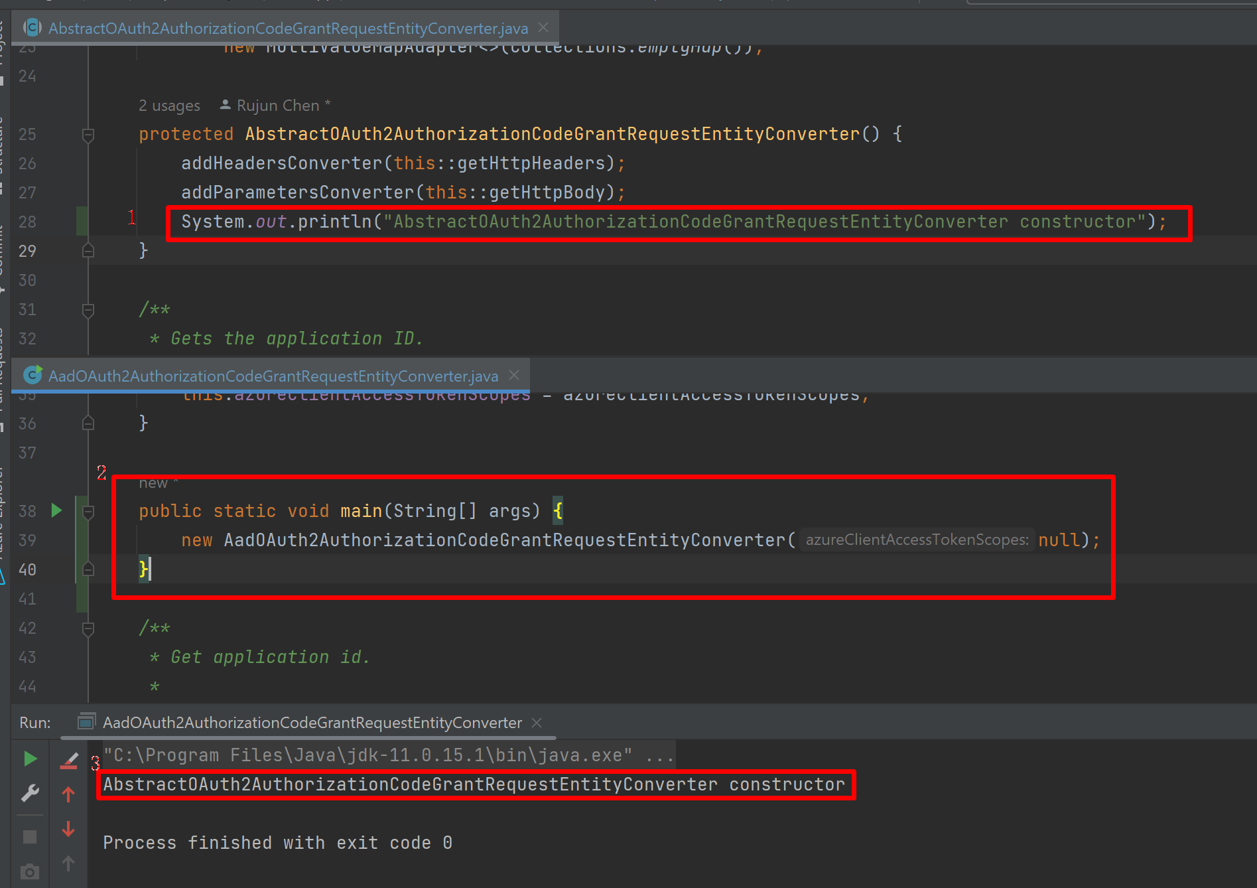The image size is (1257, 888).
Task: Click the class icon on the AbstractOAuth2 editor tab
Action: [x=32, y=28]
